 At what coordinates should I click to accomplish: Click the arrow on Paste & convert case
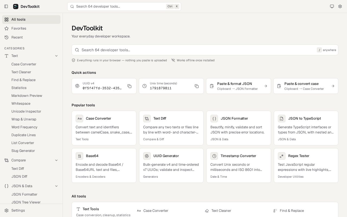[x=333, y=86]
